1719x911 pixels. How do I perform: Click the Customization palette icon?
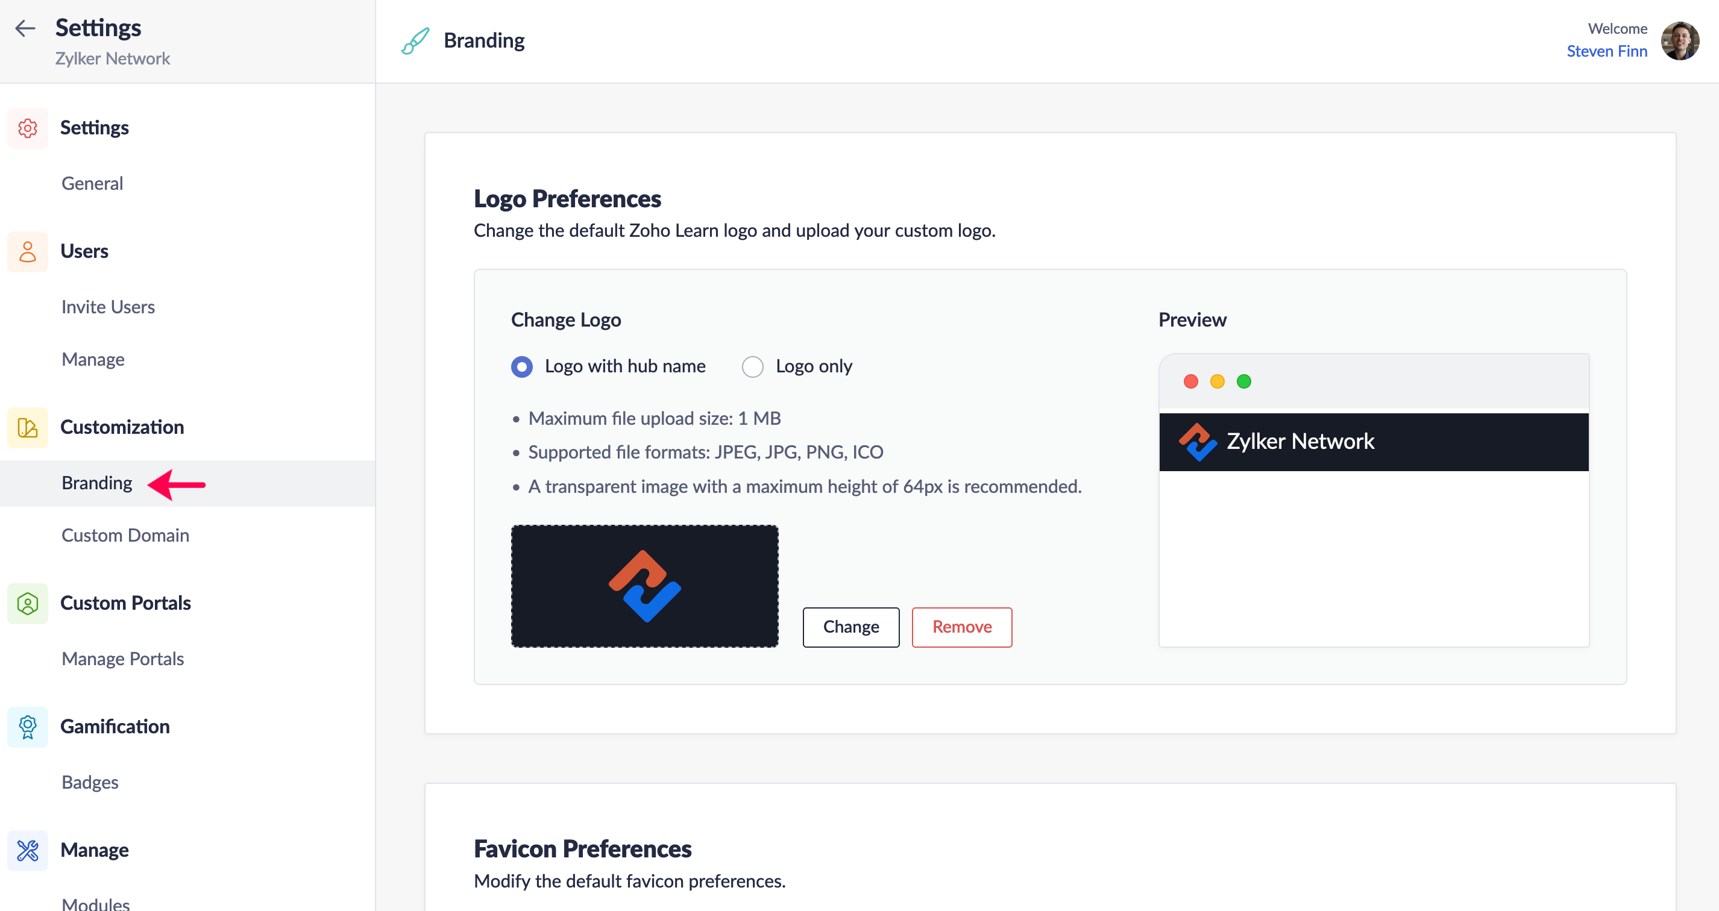pyautogui.click(x=27, y=428)
